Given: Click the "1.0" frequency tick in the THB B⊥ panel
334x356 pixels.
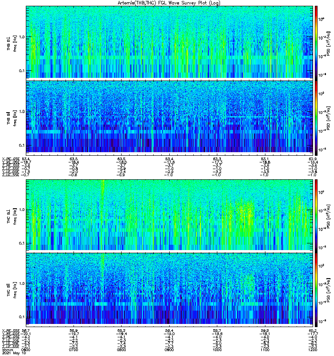Looking at the screenshot, I should [x=22, y=37].
